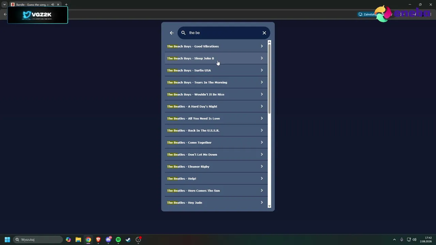Open chevron for Beach Boys Surfin USA

[262, 70]
